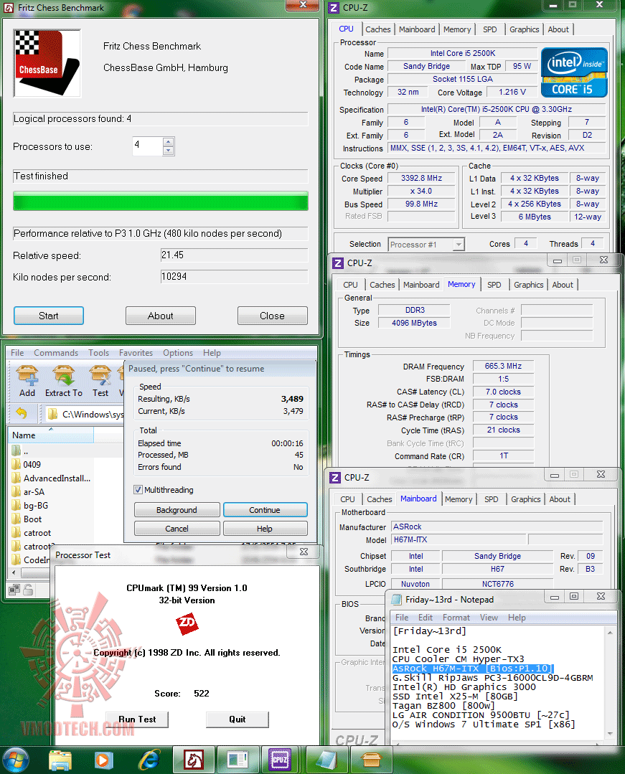Click DRAM Frequency value 665.3 MHz
The height and width of the screenshot is (774, 625).
click(x=503, y=367)
